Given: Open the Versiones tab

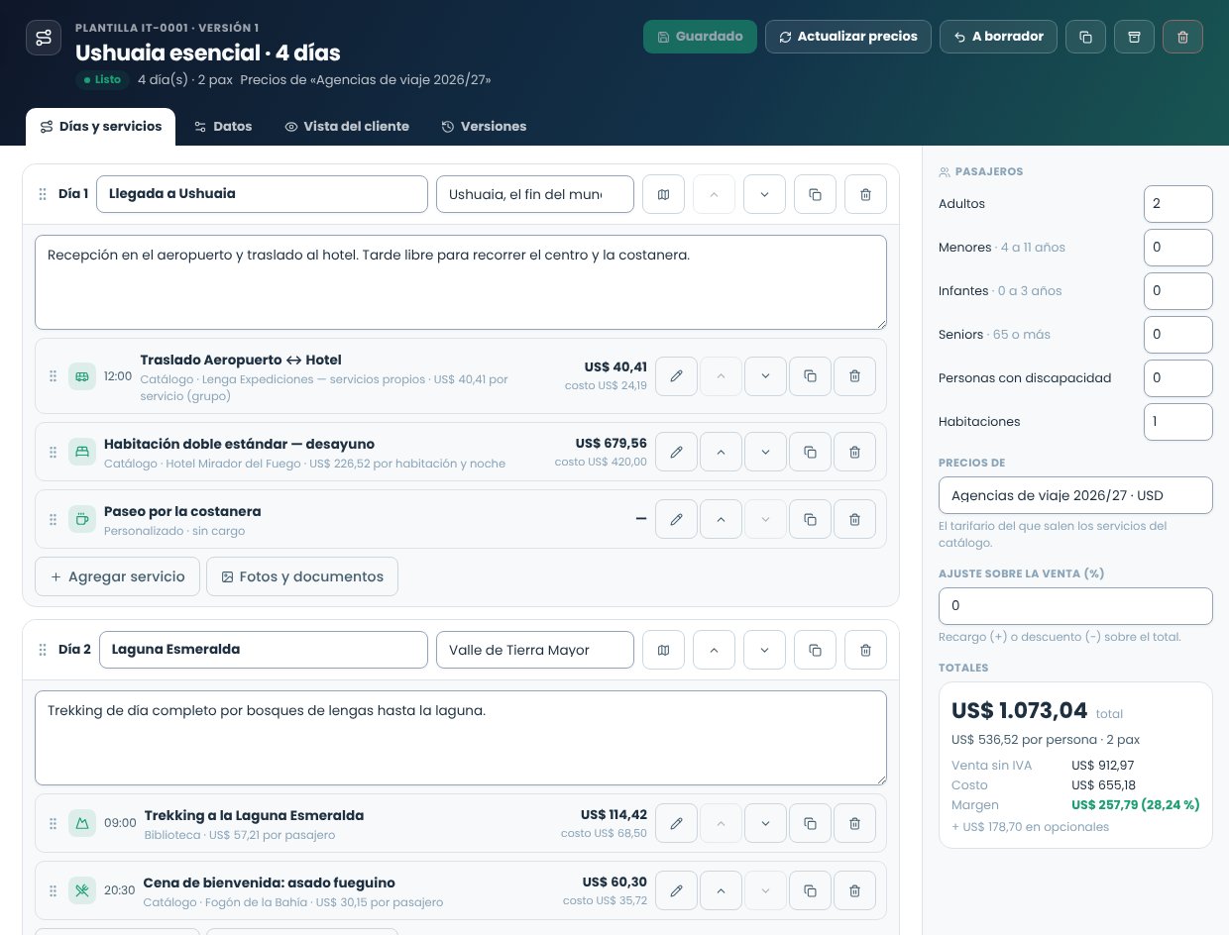Looking at the screenshot, I should [484, 127].
